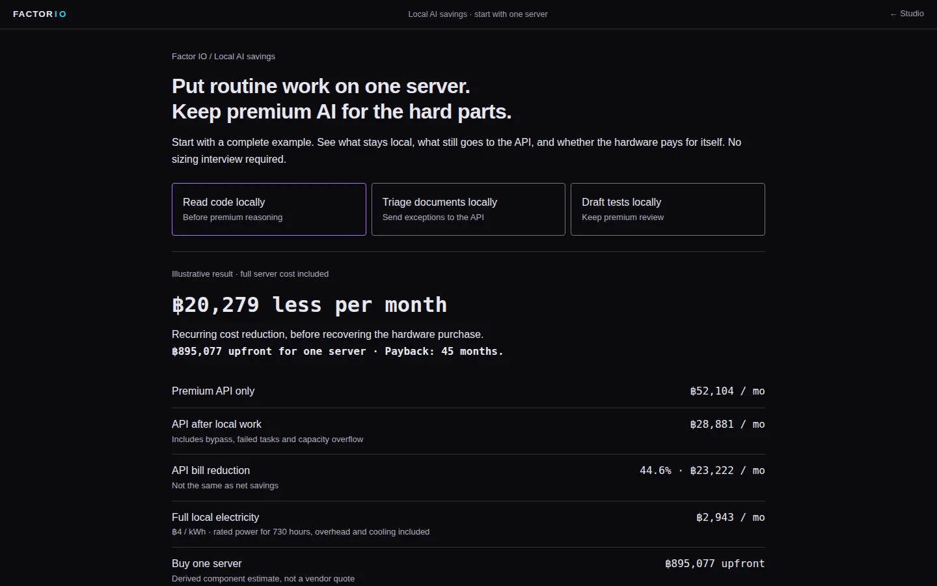Click the 'API bill reduction' row label
The height and width of the screenshot is (586, 937).
point(211,470)
